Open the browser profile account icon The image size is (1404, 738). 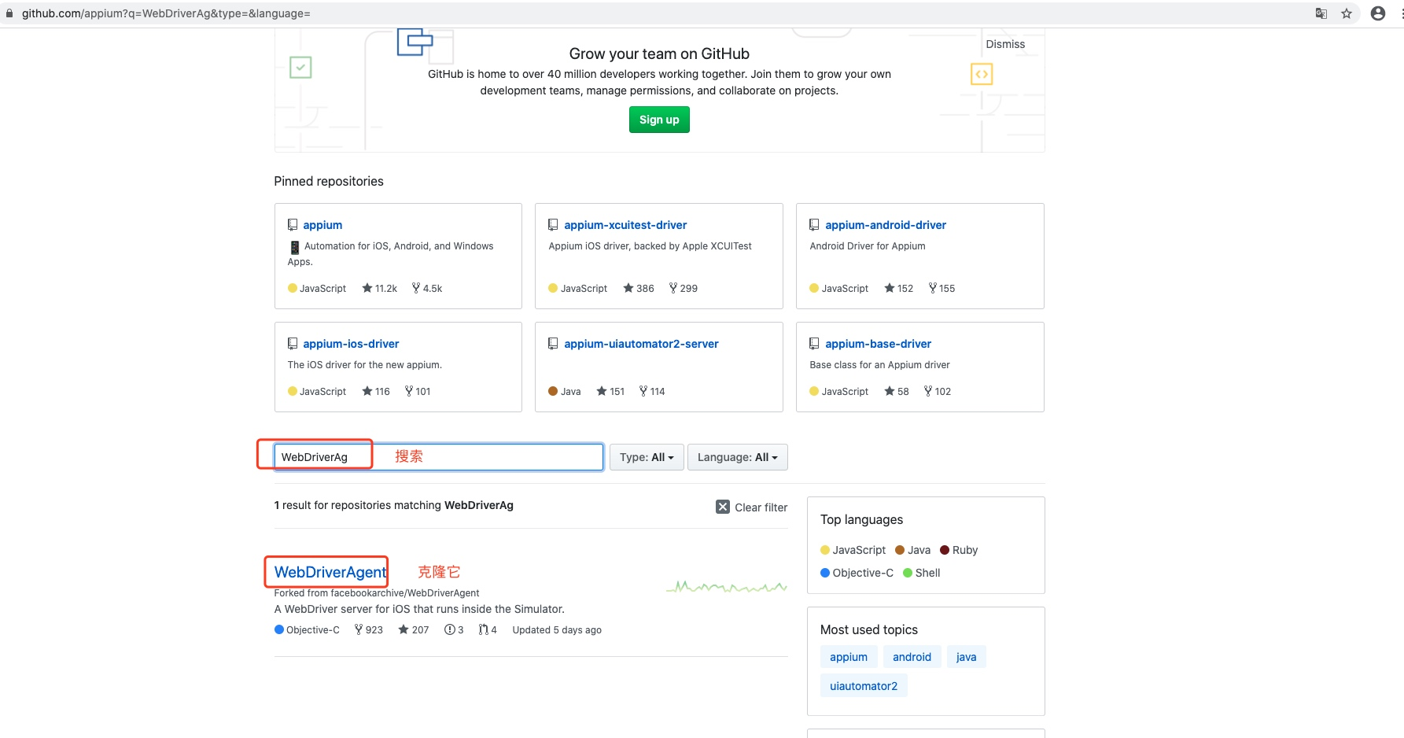pos(1378,13)
